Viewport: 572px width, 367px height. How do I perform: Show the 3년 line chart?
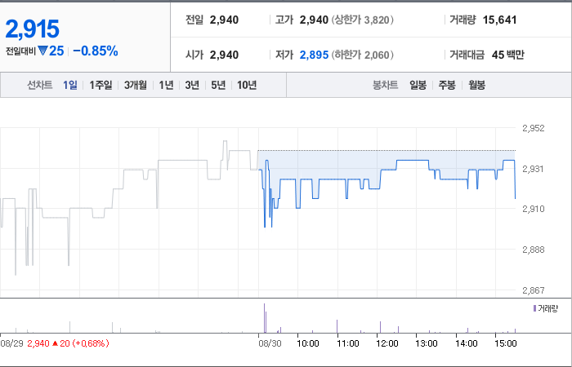tap(192, 85)
